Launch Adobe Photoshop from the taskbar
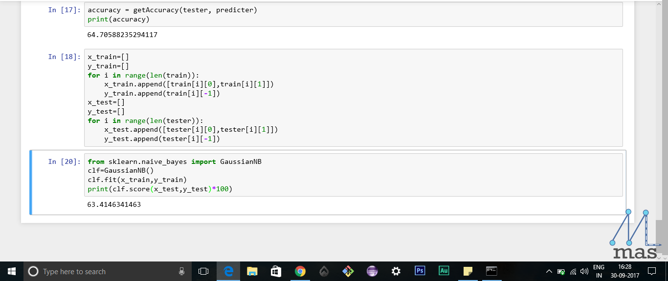The height and width of the screenshot is (281, 668). [x=420, y=271]
